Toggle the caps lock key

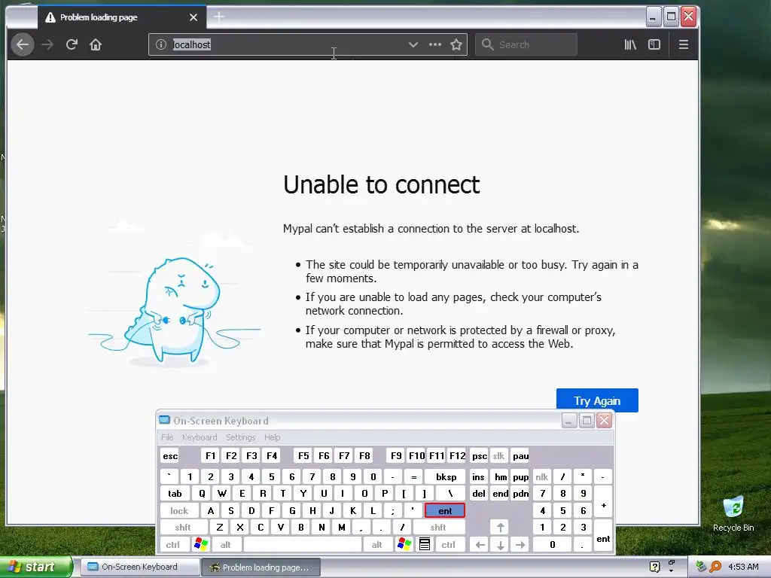click(179, 511)
